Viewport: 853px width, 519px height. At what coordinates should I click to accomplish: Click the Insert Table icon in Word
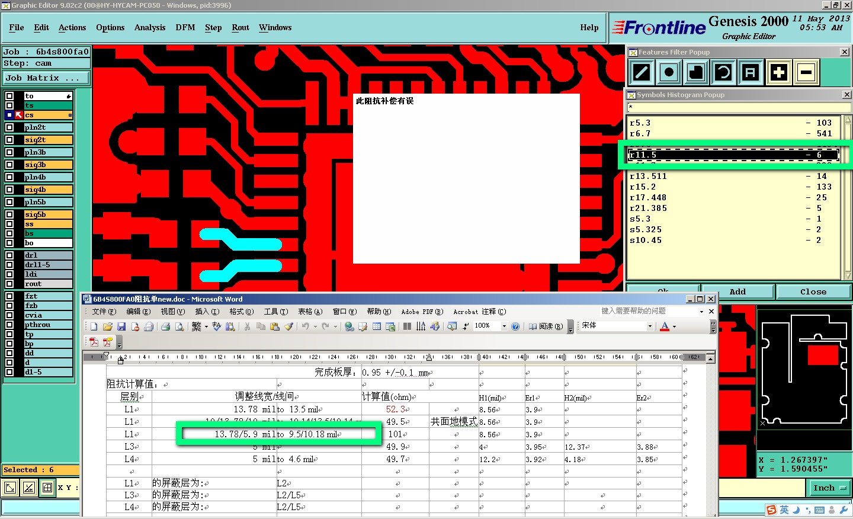tap(377, 326)
